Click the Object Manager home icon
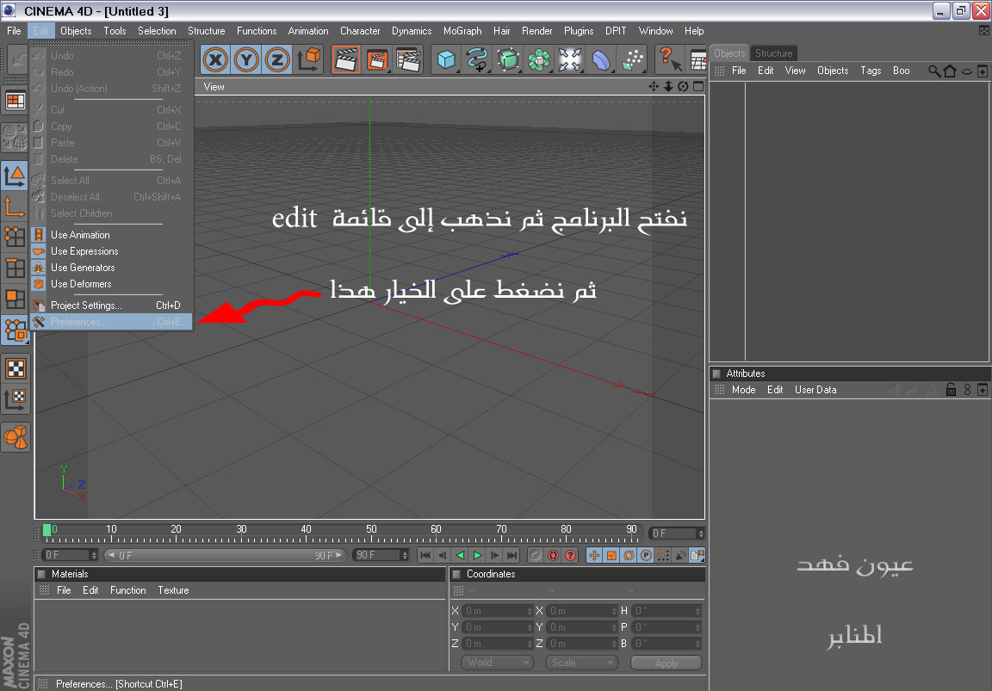The width and height of the screenshot is (992, 691). 950,71
